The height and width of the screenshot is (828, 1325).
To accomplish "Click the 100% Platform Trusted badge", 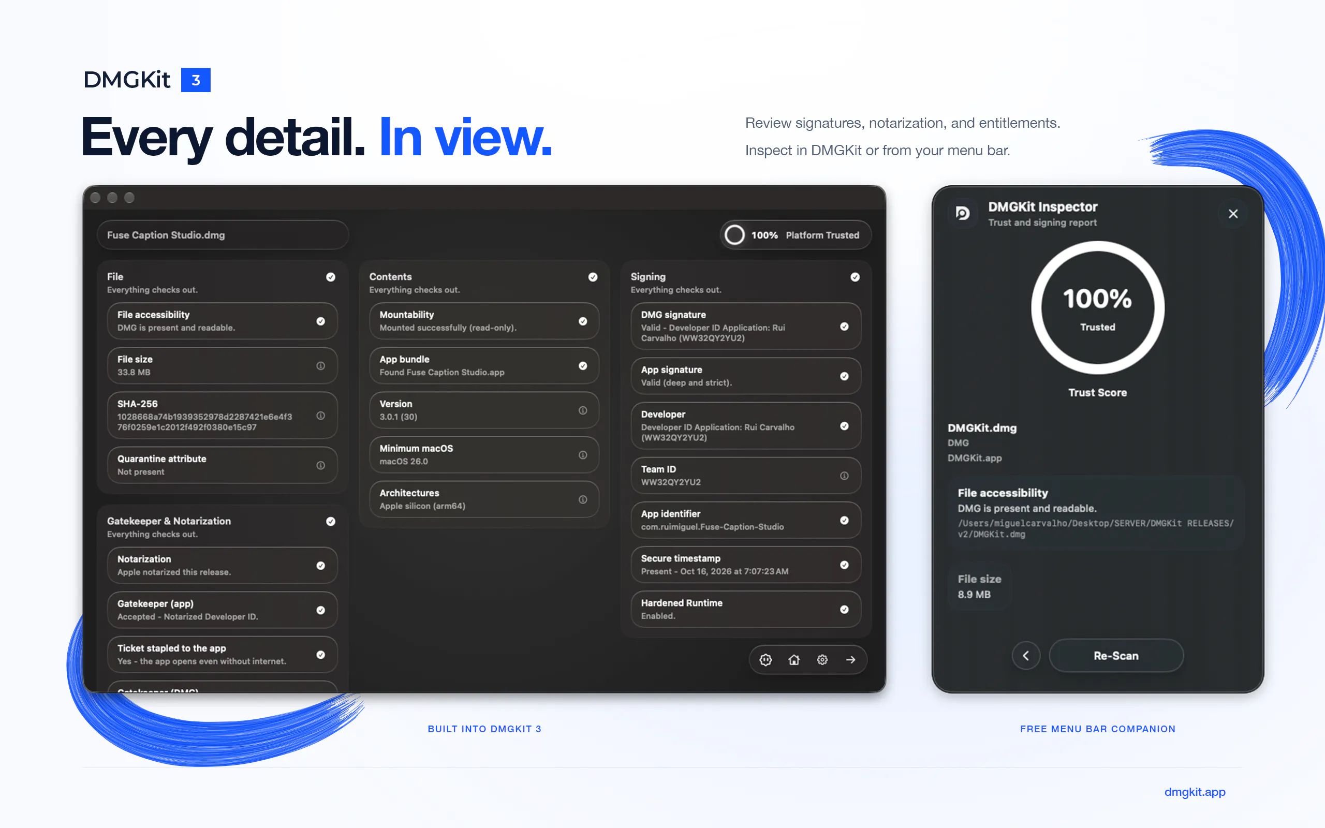I will (795, 235).
